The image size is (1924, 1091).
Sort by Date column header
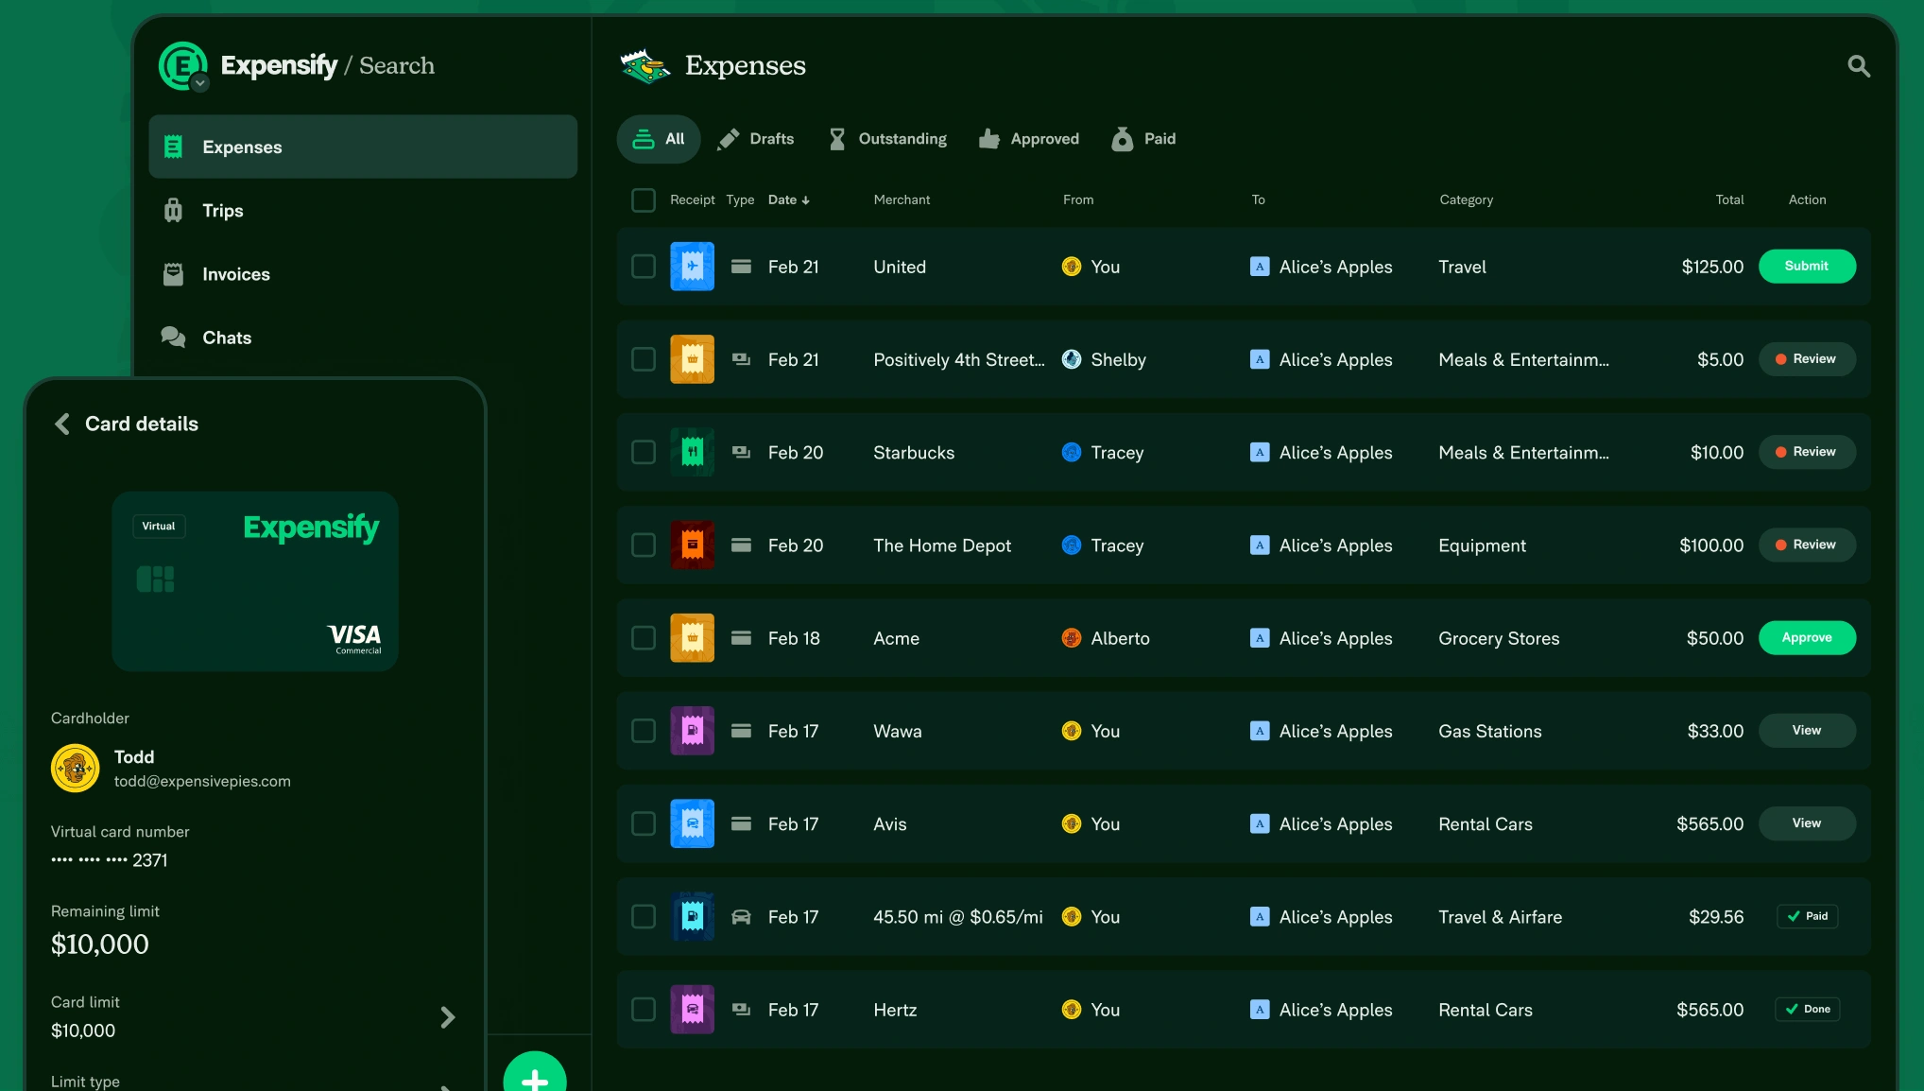point(788,200)
